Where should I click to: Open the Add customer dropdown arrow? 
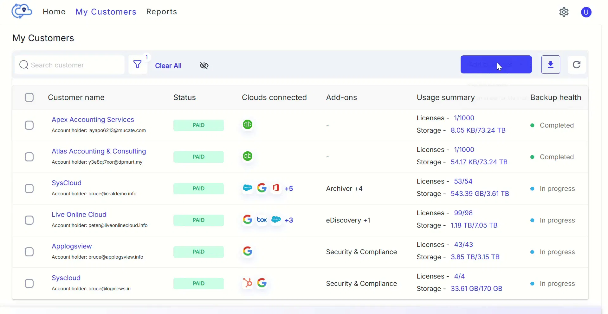tap(522, 64)
